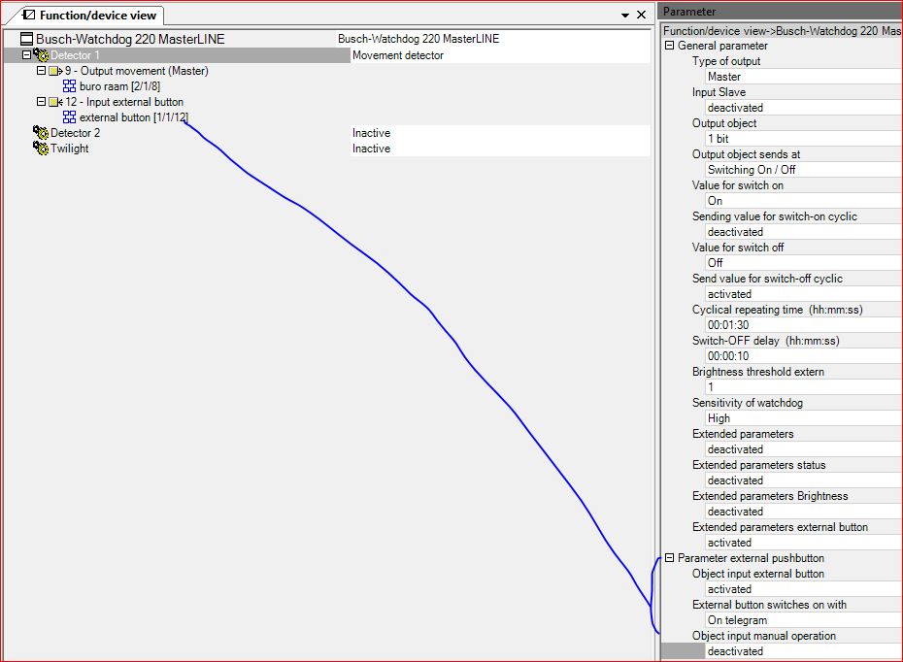This screenshot has height=662, width=903.
Task: Click Output object value 1 bit
Action: tap(804, 139)
